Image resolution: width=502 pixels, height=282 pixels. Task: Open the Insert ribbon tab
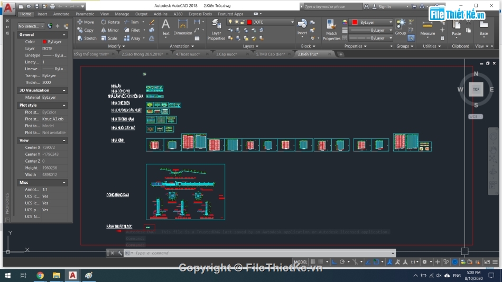pyautogui.click(x=42, y=14)
